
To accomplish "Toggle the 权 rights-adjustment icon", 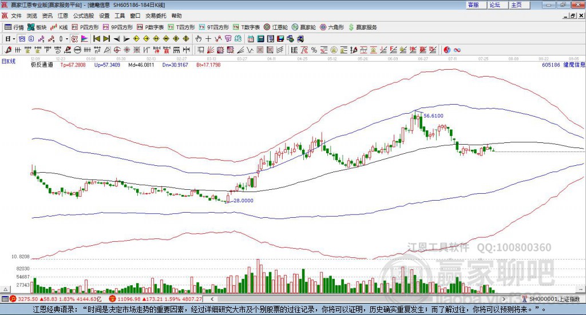I will (x=74, y=39).
